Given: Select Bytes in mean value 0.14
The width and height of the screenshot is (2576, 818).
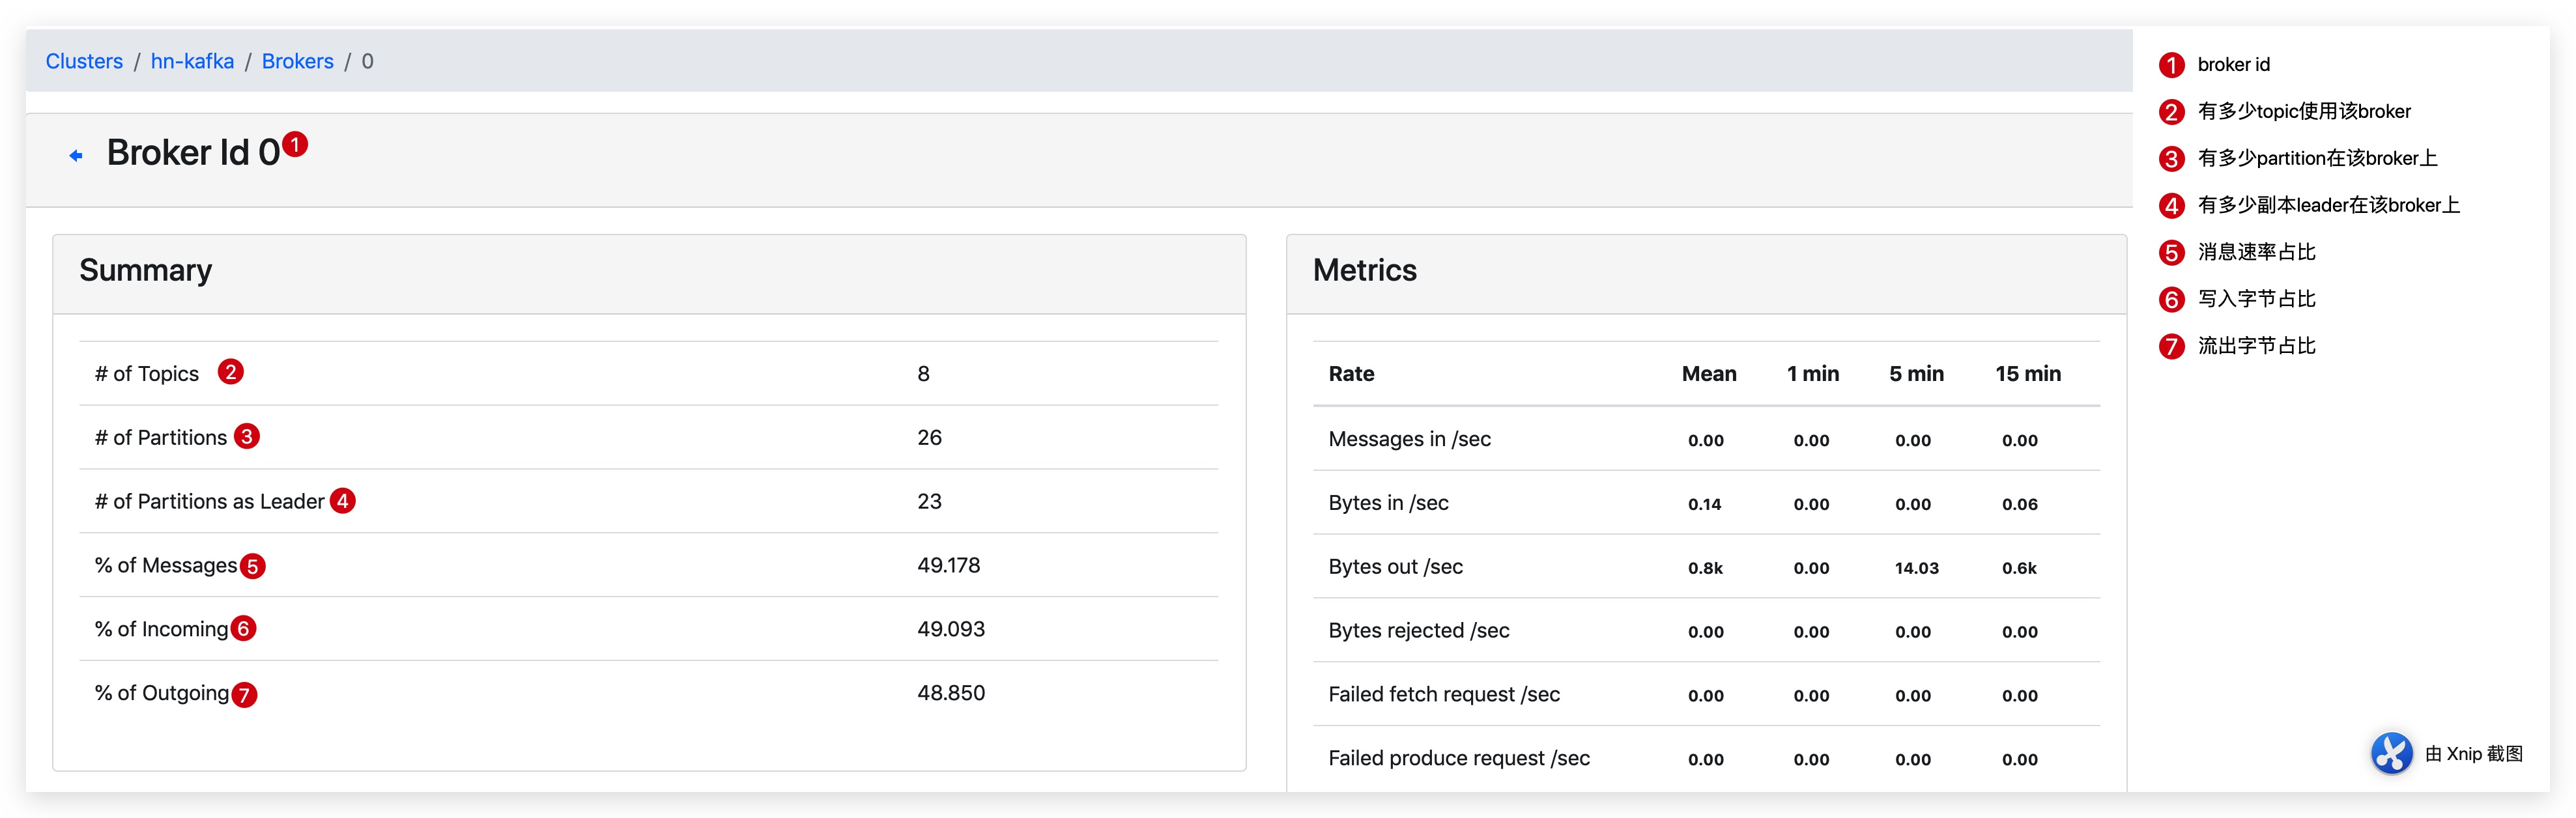Looking at the screenshot, I should pos(1705,504).
